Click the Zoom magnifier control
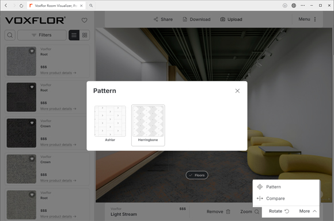Viewport: 334px width, 221px height. (x=250, y=212)
